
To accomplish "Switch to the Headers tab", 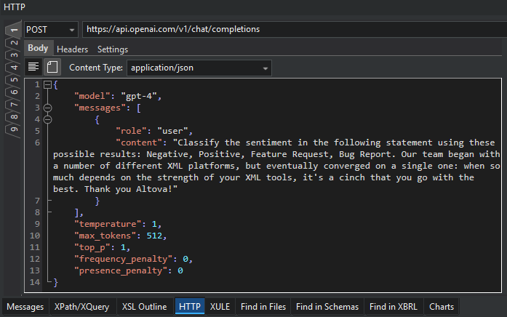I will click(72, 49).
